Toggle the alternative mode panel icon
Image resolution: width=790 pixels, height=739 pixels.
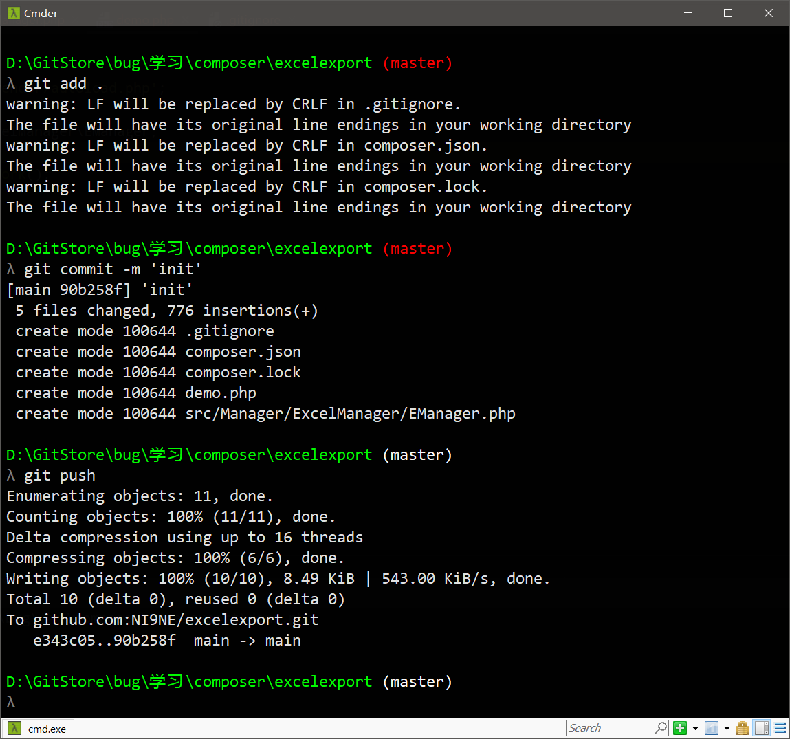click(761, 728)
